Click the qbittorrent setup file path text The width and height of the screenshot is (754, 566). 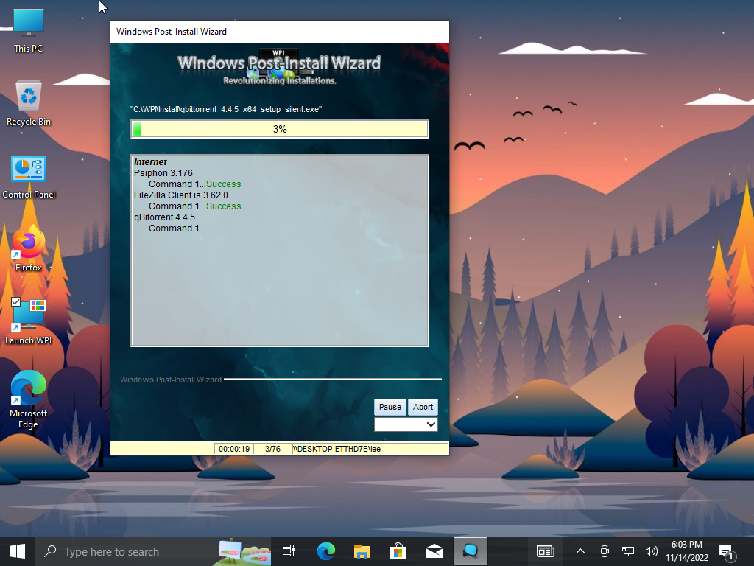point(226,109)
